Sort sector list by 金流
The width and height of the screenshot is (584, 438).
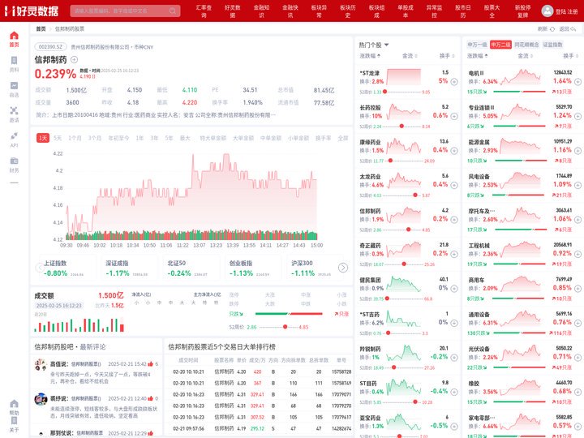click(x=525, y=56)
